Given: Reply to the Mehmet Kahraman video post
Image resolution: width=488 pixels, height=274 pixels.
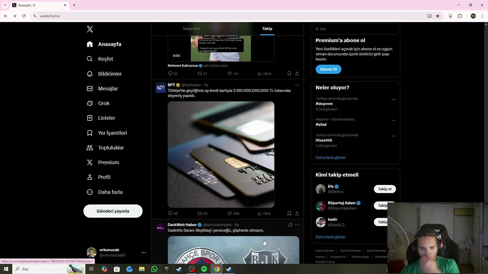Looking at the screenshot, I should coord(170,73).
